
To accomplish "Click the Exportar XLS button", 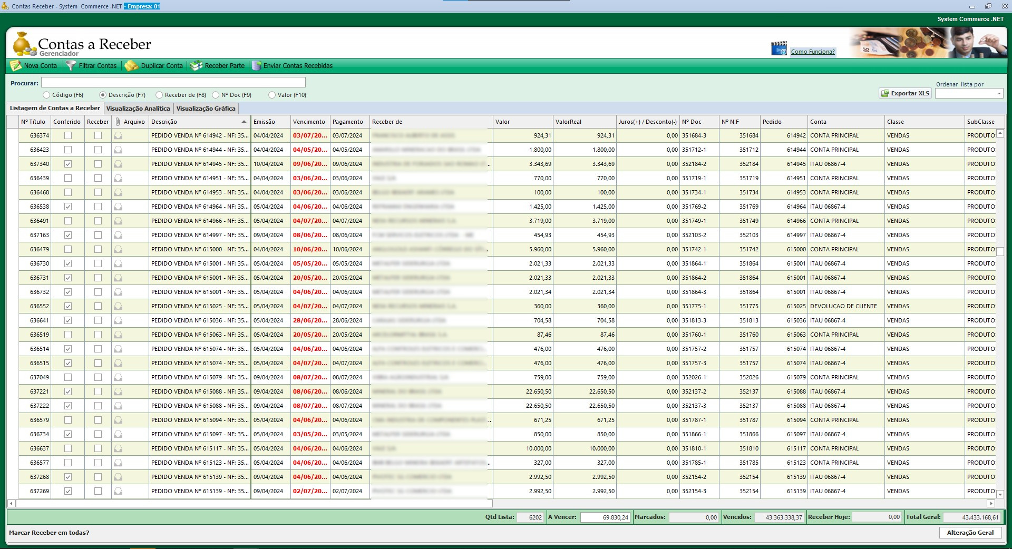I will point(905,93).
